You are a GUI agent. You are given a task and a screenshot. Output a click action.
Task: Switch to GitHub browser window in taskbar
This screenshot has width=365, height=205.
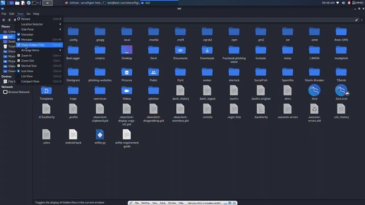click(x=83, y=3)
